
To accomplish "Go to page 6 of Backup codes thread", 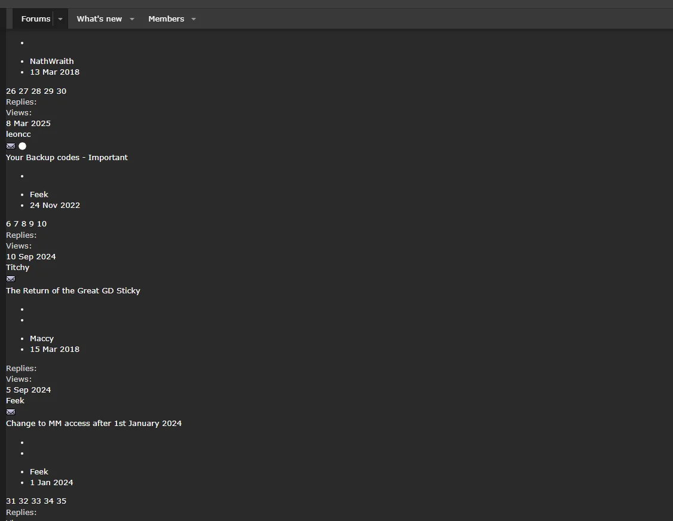I will (x=8, y=223).
